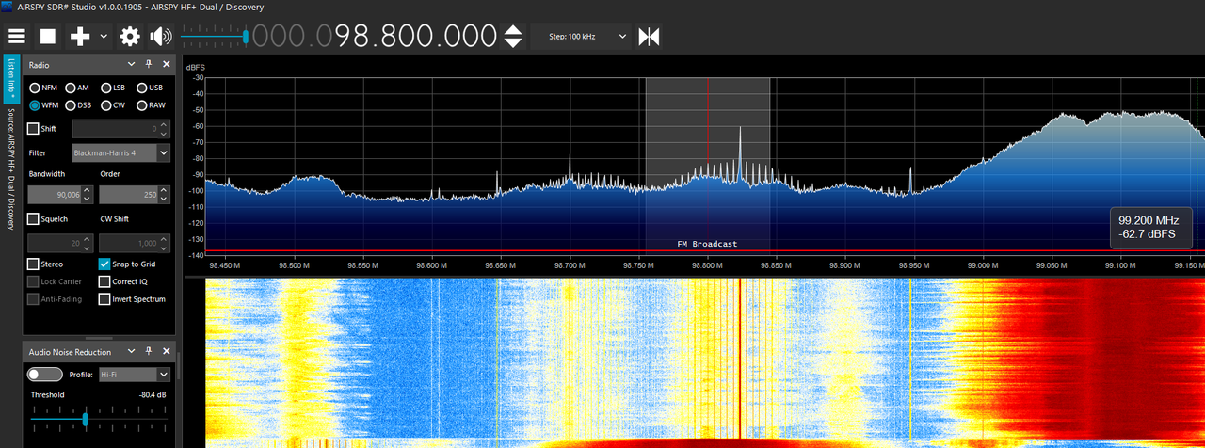Select CW mode
This screenshot has height=448, width=1205.
[x=112, y=105]
